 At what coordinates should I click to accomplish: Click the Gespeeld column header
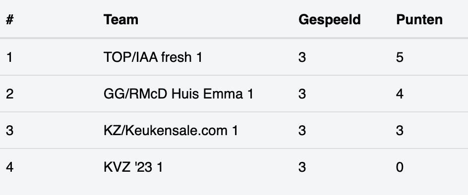330,20
